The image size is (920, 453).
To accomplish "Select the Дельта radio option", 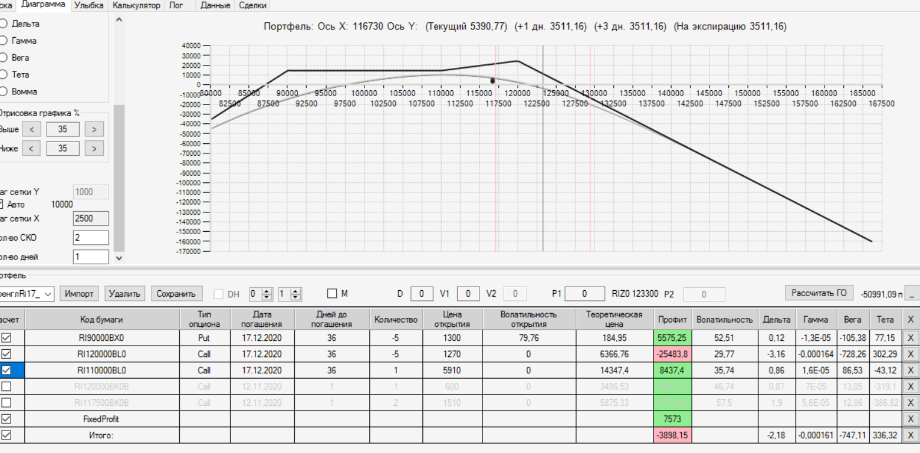I will click(4, 24).
